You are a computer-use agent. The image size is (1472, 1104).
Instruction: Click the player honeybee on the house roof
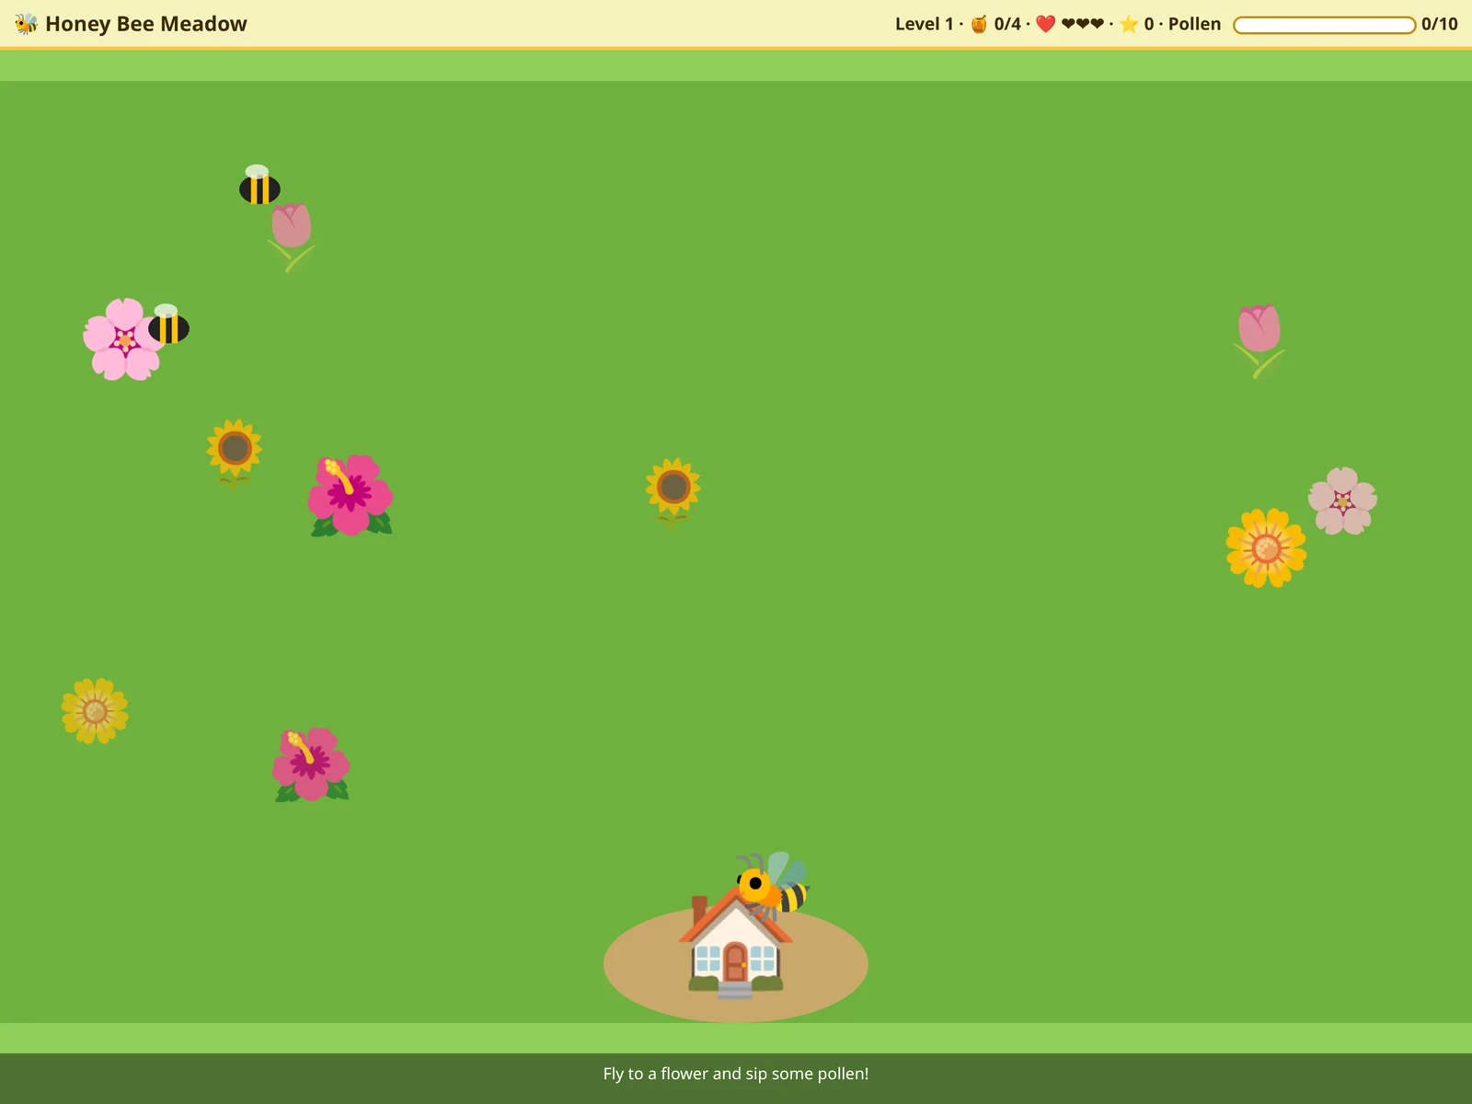(x=773, y=887)
